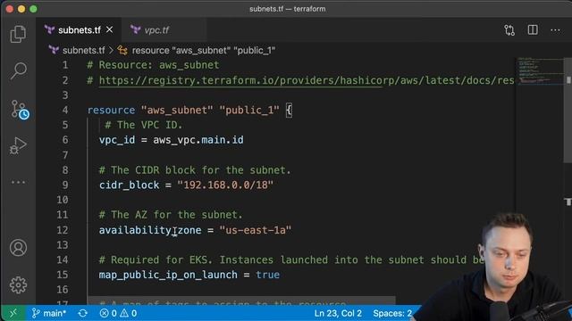
Task: Show additional views ellipsis in activity bar
Action: pos(18,182)
